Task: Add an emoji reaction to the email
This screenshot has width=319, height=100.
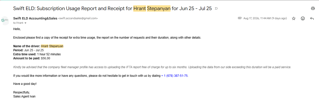Action: pyautogui.click(x=303, y=18)
